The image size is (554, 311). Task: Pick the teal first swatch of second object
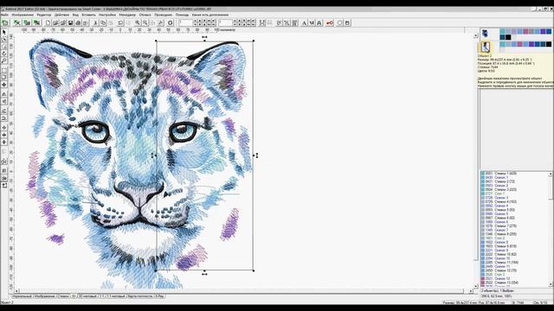tap(502, 44)
